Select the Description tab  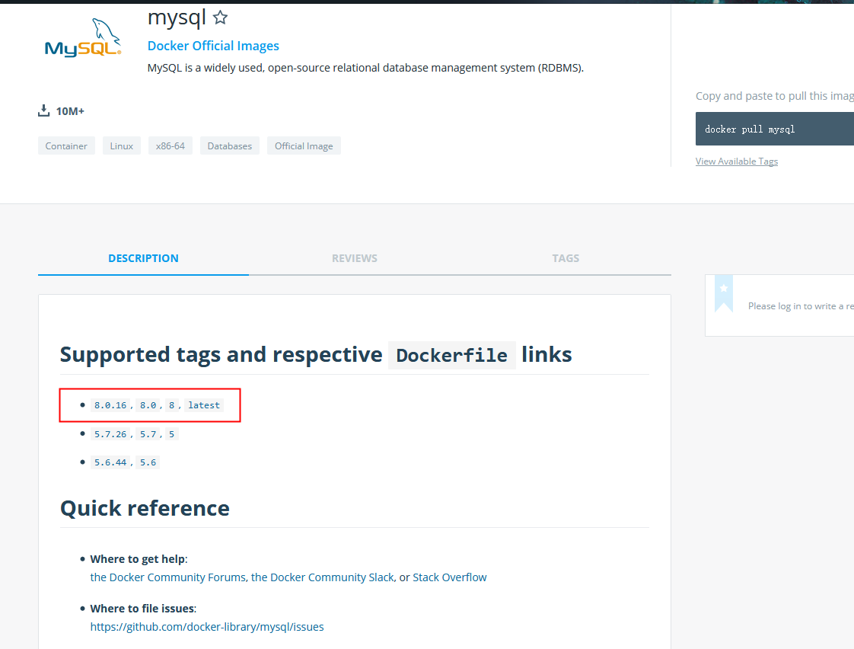[x=143, y=258]
